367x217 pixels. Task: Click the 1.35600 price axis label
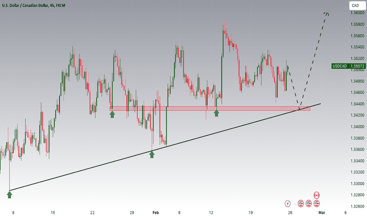click(358, 36)
